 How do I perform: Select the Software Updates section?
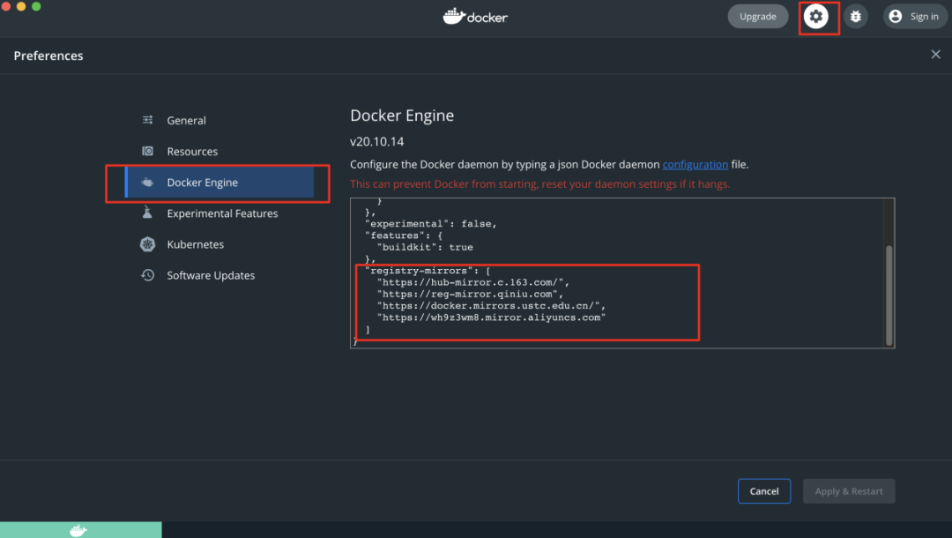click(211, 275)
